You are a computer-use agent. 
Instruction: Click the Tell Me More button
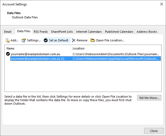[x=149, y=98]
